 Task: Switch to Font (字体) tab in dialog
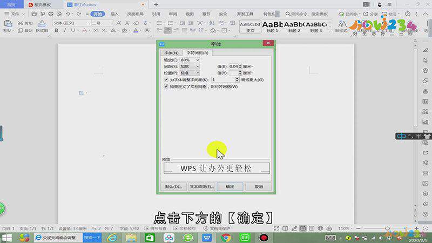pyautogui.click(x=171, y=52)
